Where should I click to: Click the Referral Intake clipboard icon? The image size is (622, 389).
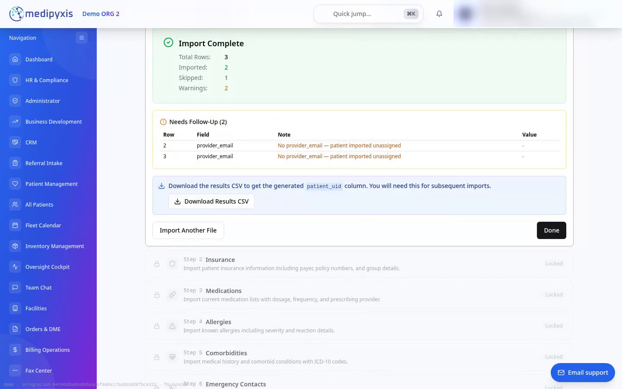click(x=15, y=163)
